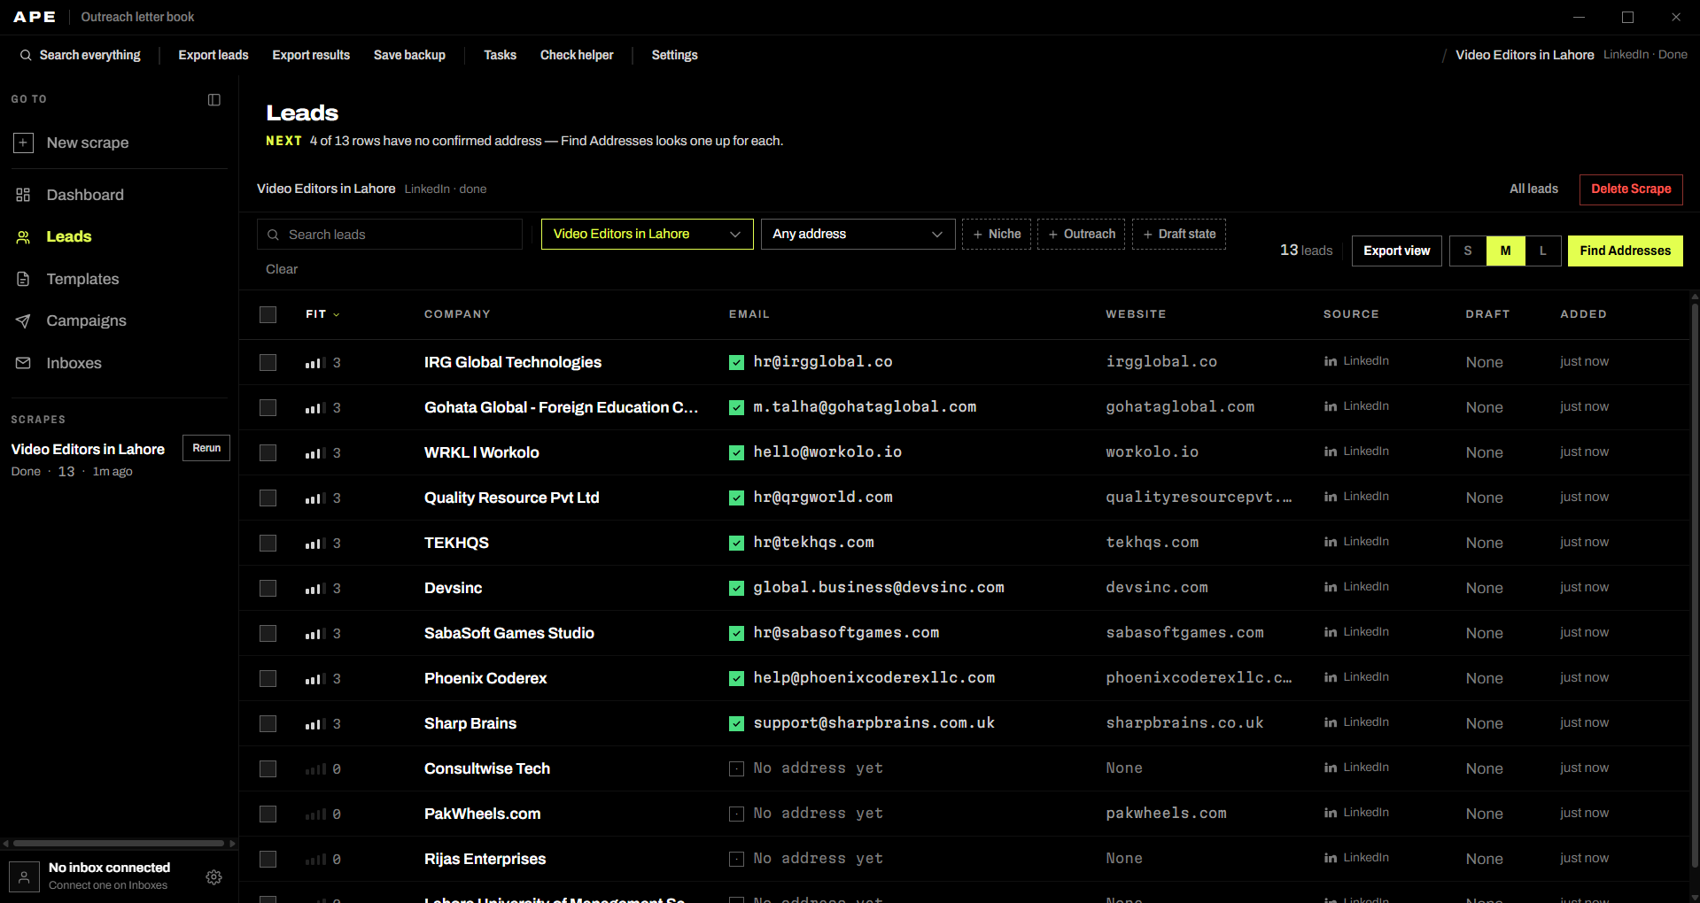Click the Find Addresses button
This screenshot has height=903, width=1700.
tap(1625, 251)
